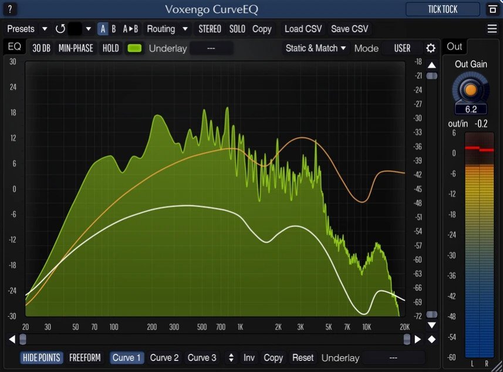Toggle MIN-PHASE filter mode

tap(76, 48)
